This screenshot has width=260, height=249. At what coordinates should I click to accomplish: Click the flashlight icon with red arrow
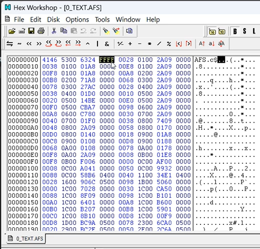[116, 31]
